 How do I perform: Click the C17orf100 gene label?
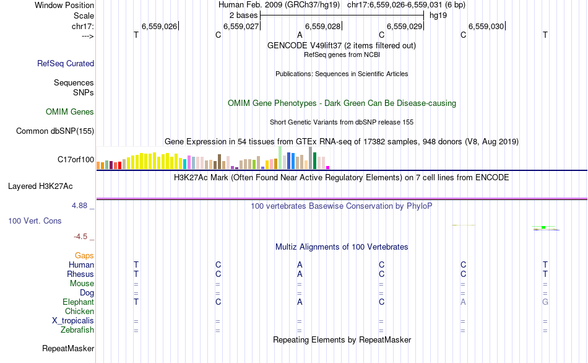(76, 160)
